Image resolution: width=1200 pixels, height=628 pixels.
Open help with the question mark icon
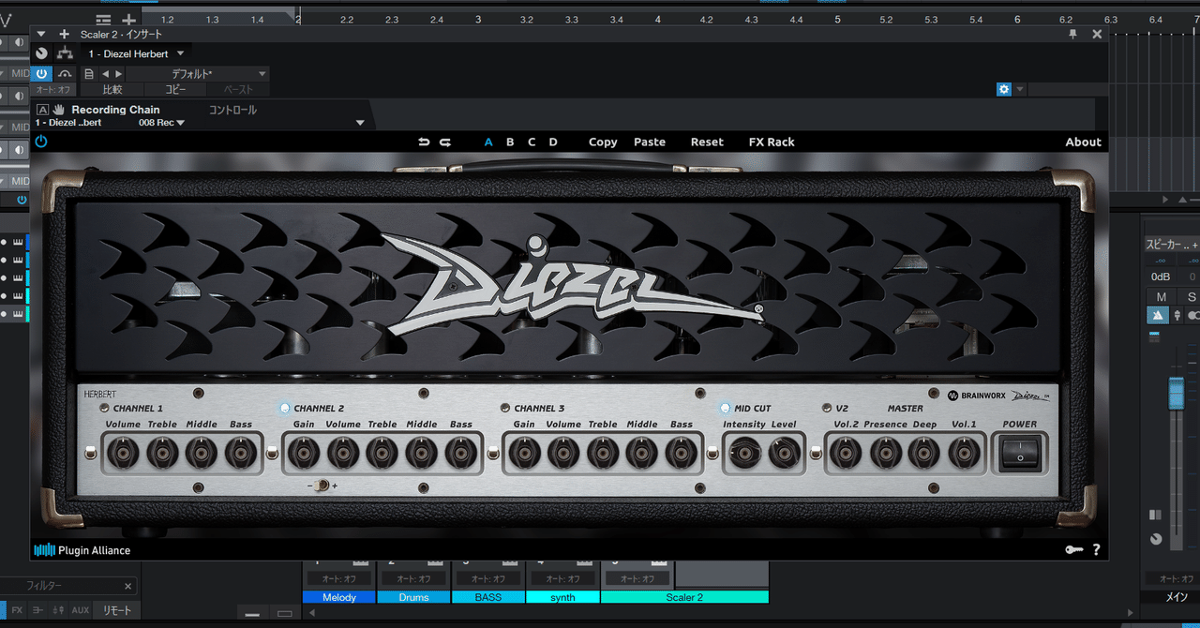[1096, 550]
